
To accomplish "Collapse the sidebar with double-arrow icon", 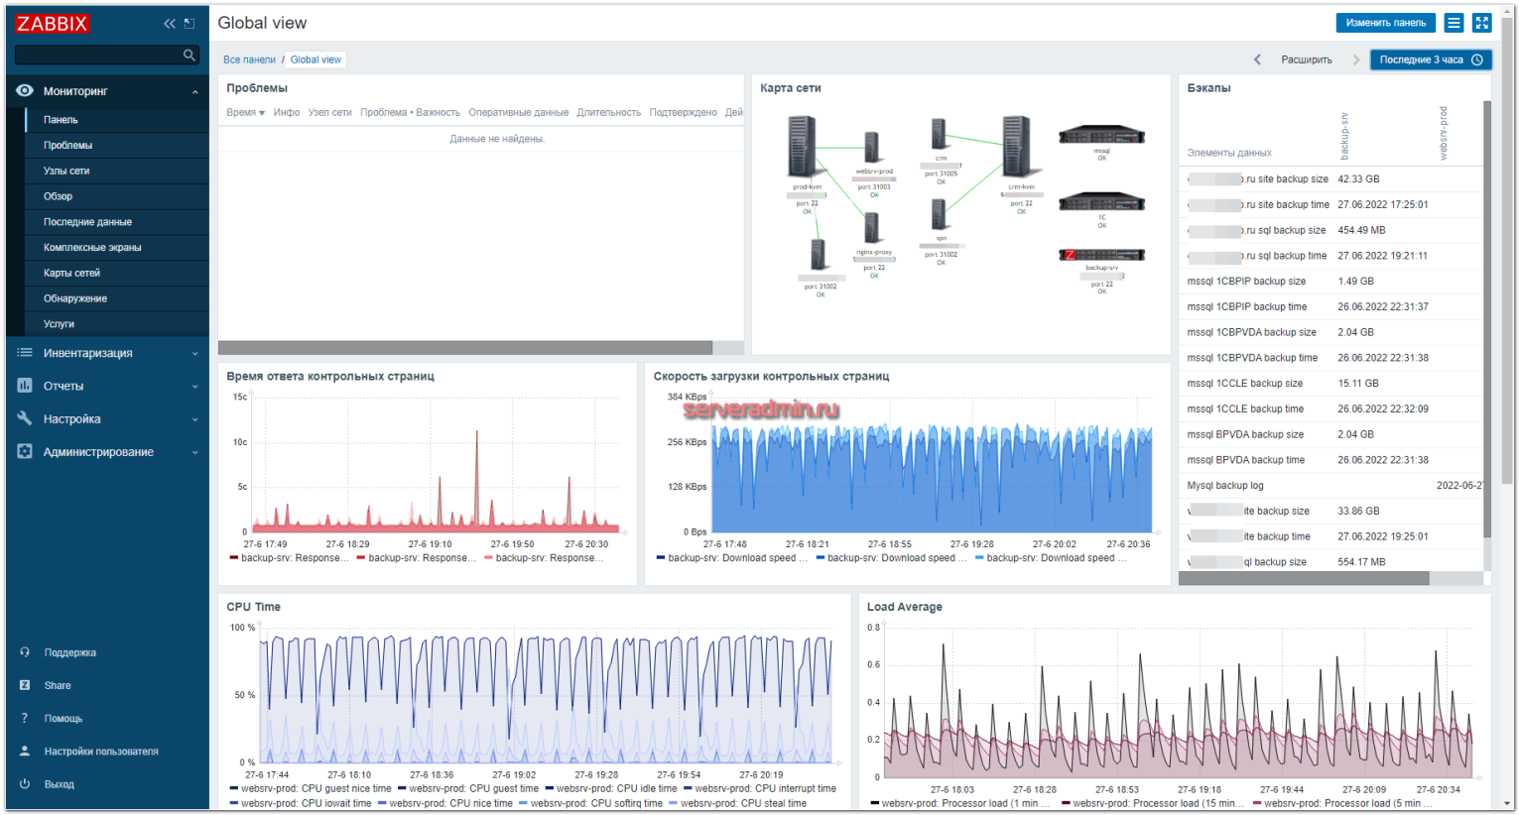I will coord(170,23).
